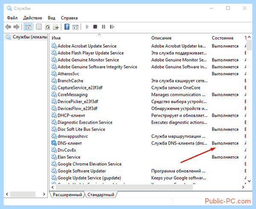The width and height of the screenshot is (256, 209).
Task: Click description 'Executes diagnostic actions...'
Action: point(179,122)
